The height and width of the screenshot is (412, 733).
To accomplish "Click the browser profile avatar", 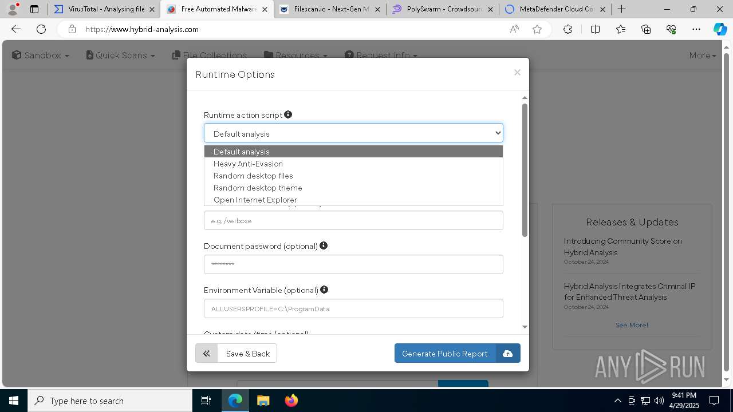I will pyautogui.click(x=13, y=9).
